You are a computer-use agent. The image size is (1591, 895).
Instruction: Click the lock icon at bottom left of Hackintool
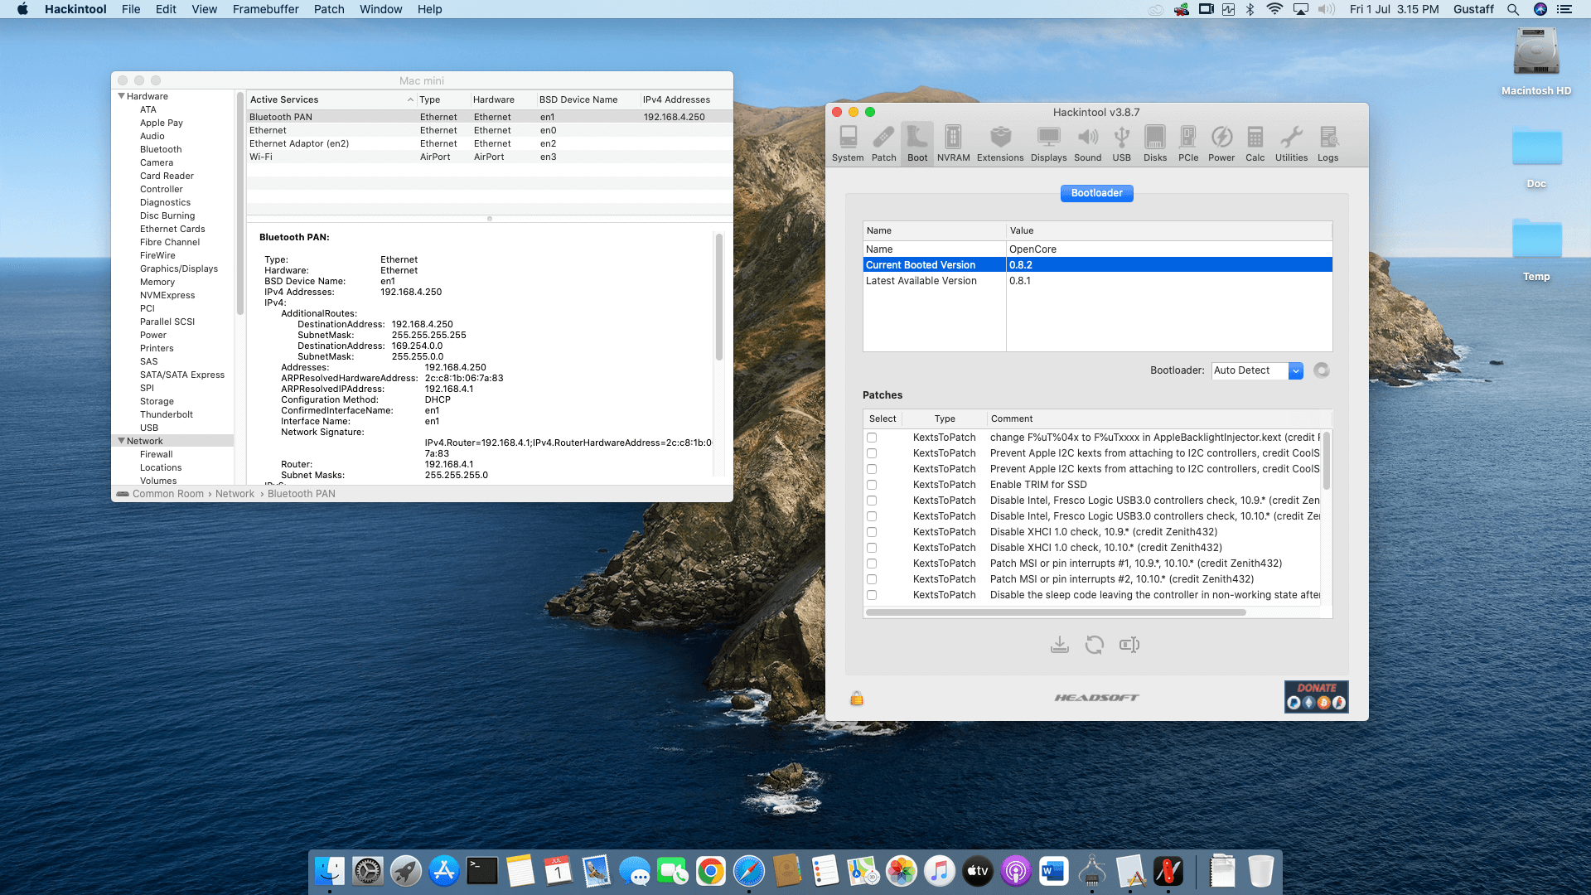coord(856,697)
